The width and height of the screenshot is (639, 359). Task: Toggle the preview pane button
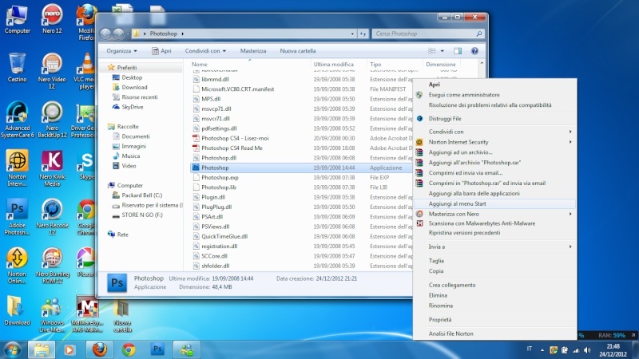[458, 51]
